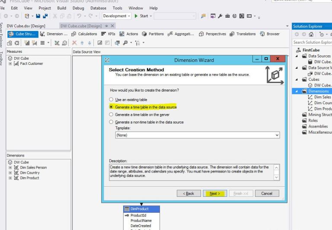The height and width of the screenshot is (230, 332).
Task: Click the Add Cube Dimension icon
Action: (57, 43)
